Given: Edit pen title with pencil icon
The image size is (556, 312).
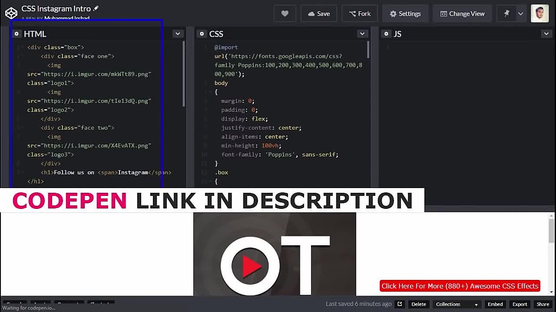Looking at the screenshot, I should click(x=96, y=8).
